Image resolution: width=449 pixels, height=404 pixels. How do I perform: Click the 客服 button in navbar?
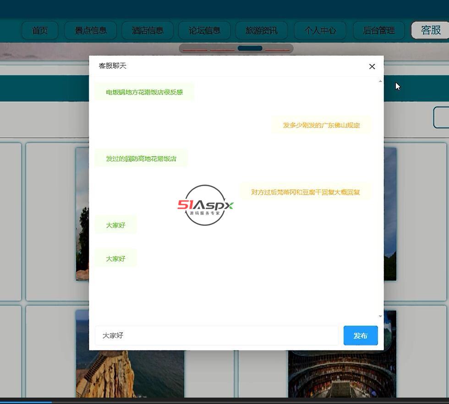pyautogui.click(x=431, y=30)
